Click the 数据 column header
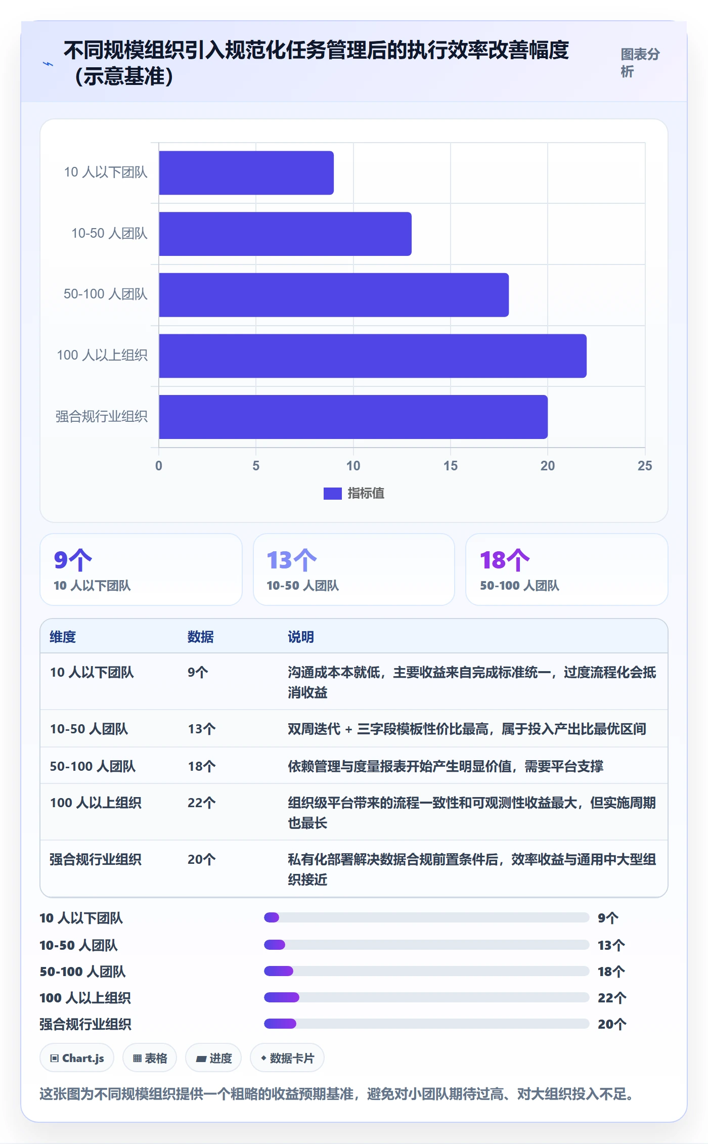 coord(201,637)
